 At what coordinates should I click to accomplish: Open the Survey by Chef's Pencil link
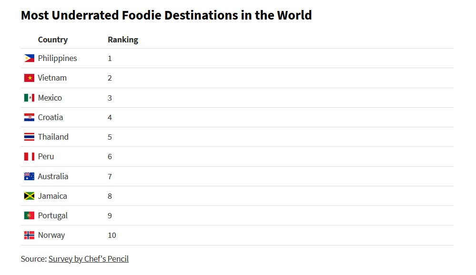[x=88, y=259]
